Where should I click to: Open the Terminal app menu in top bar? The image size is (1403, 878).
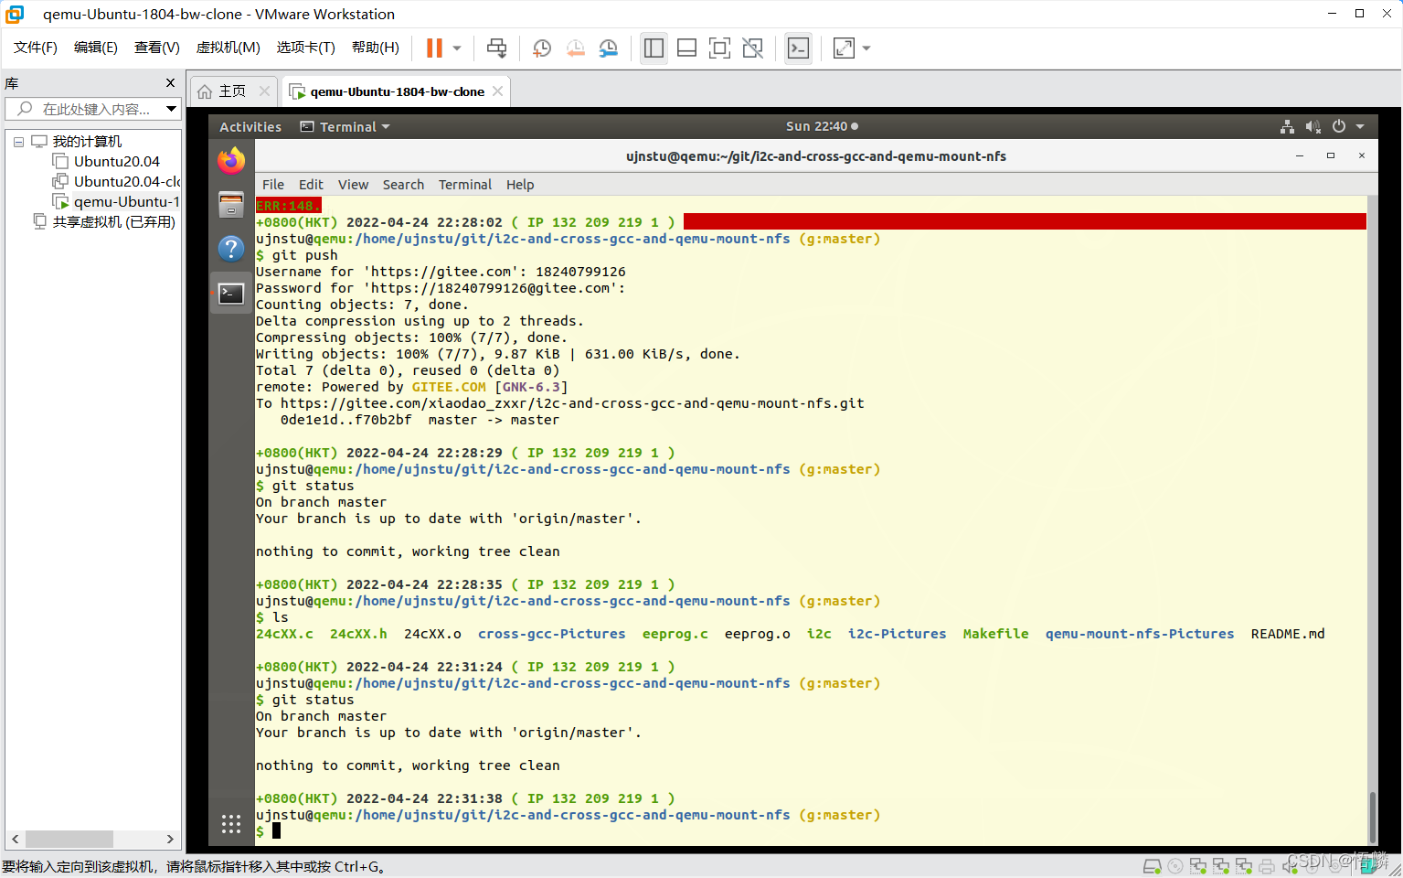[x=345, y=127]
